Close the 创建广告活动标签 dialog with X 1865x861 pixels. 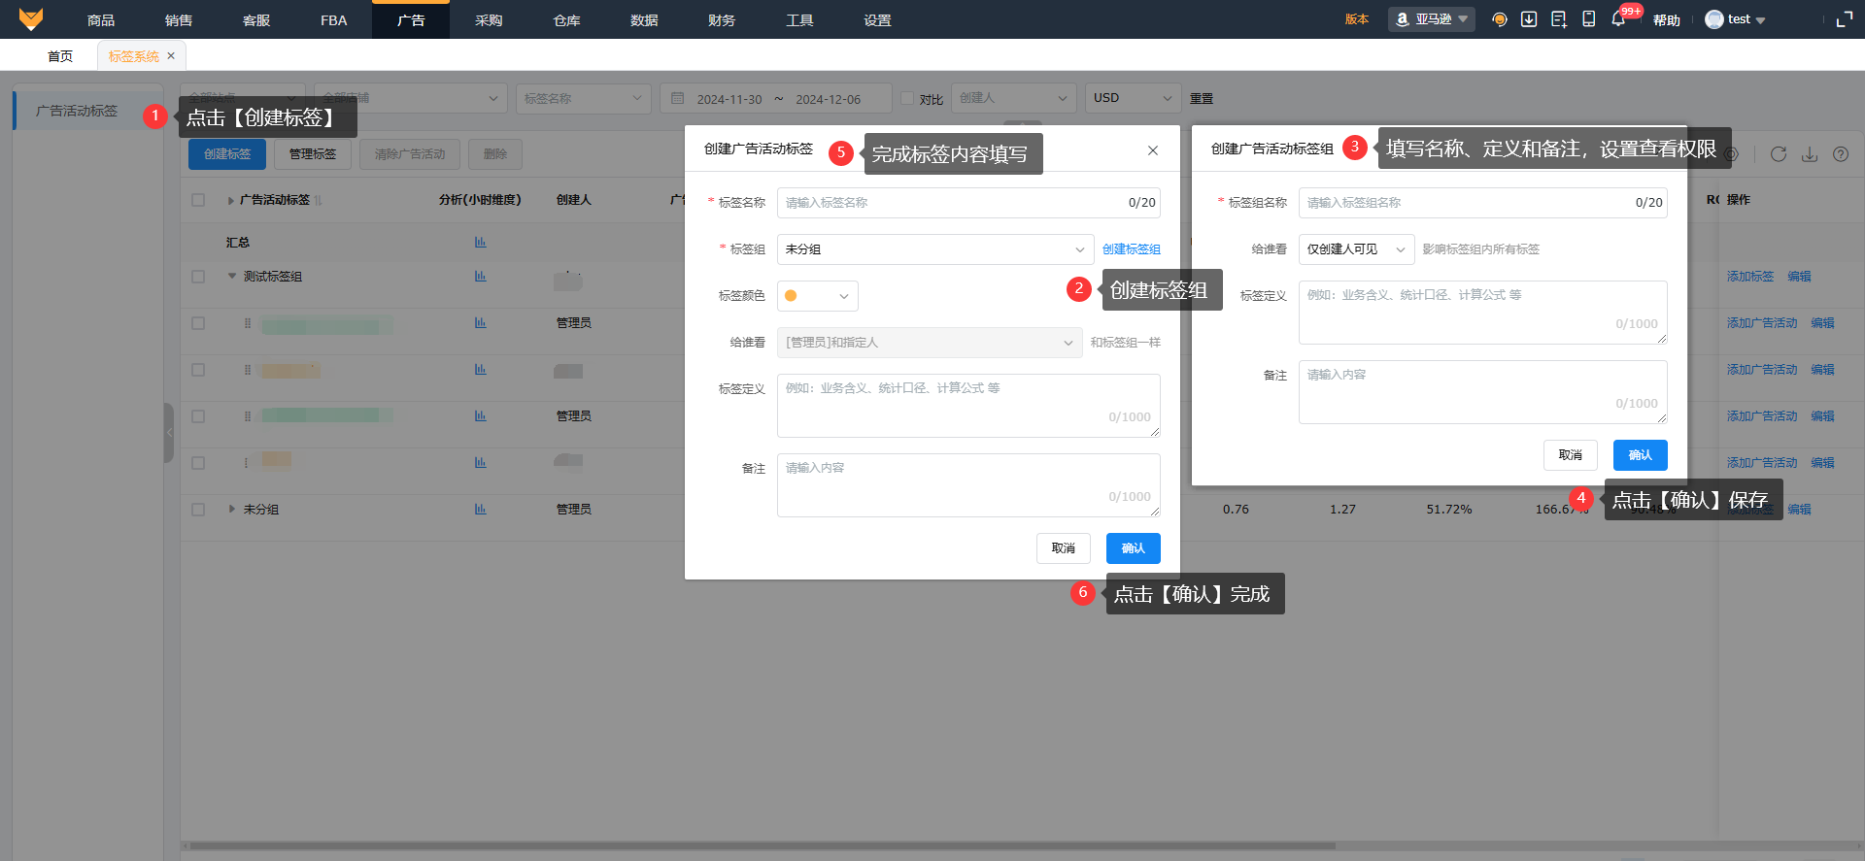coord(1153,150)
